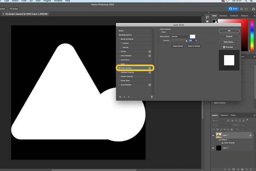Open the workspace switcher icon beside the search icon
Screen dimensions: 256x171
point(246,9)
